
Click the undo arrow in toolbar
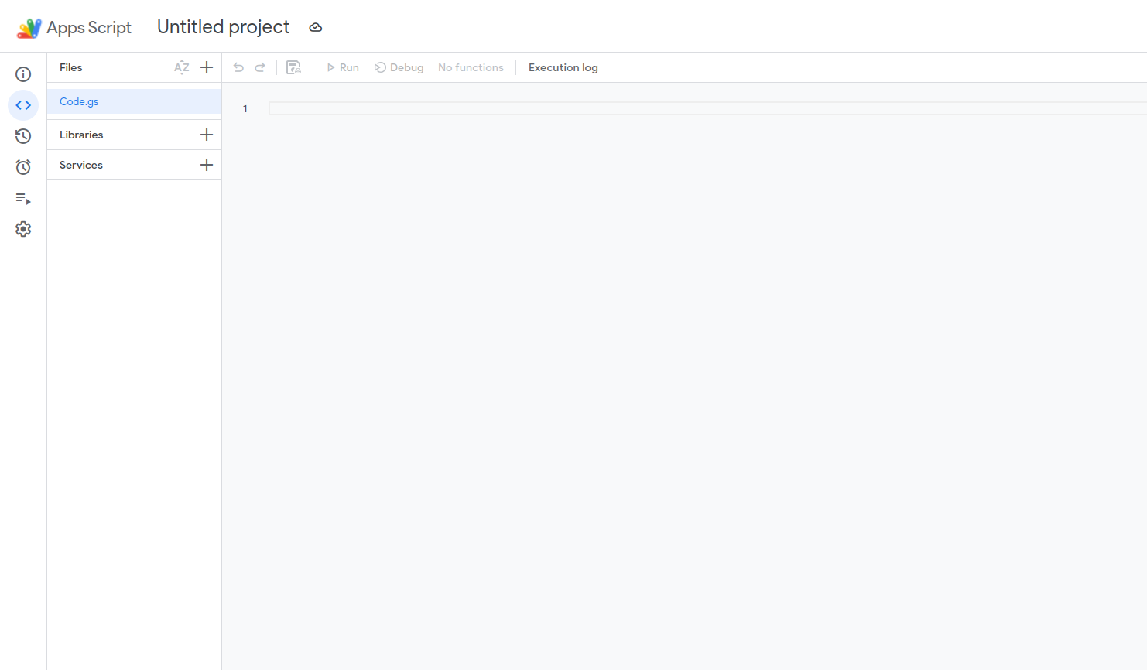click(238, 67)
